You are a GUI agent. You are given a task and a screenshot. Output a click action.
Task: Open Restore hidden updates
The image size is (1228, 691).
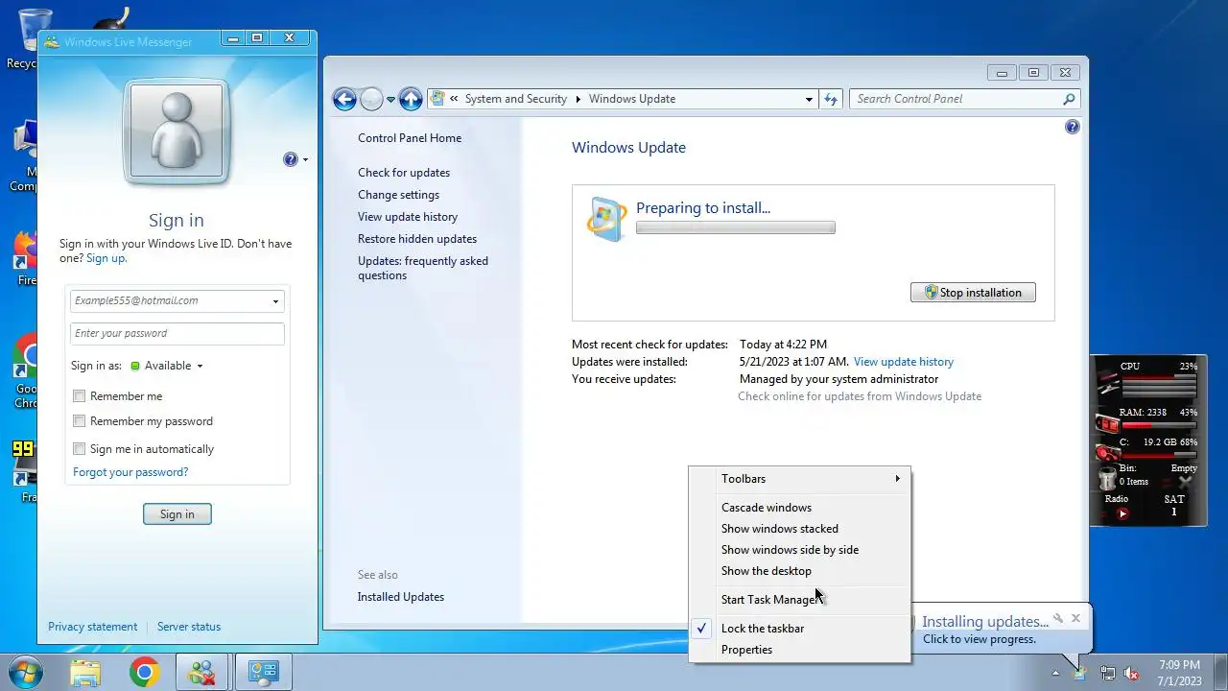click(417, 239)
